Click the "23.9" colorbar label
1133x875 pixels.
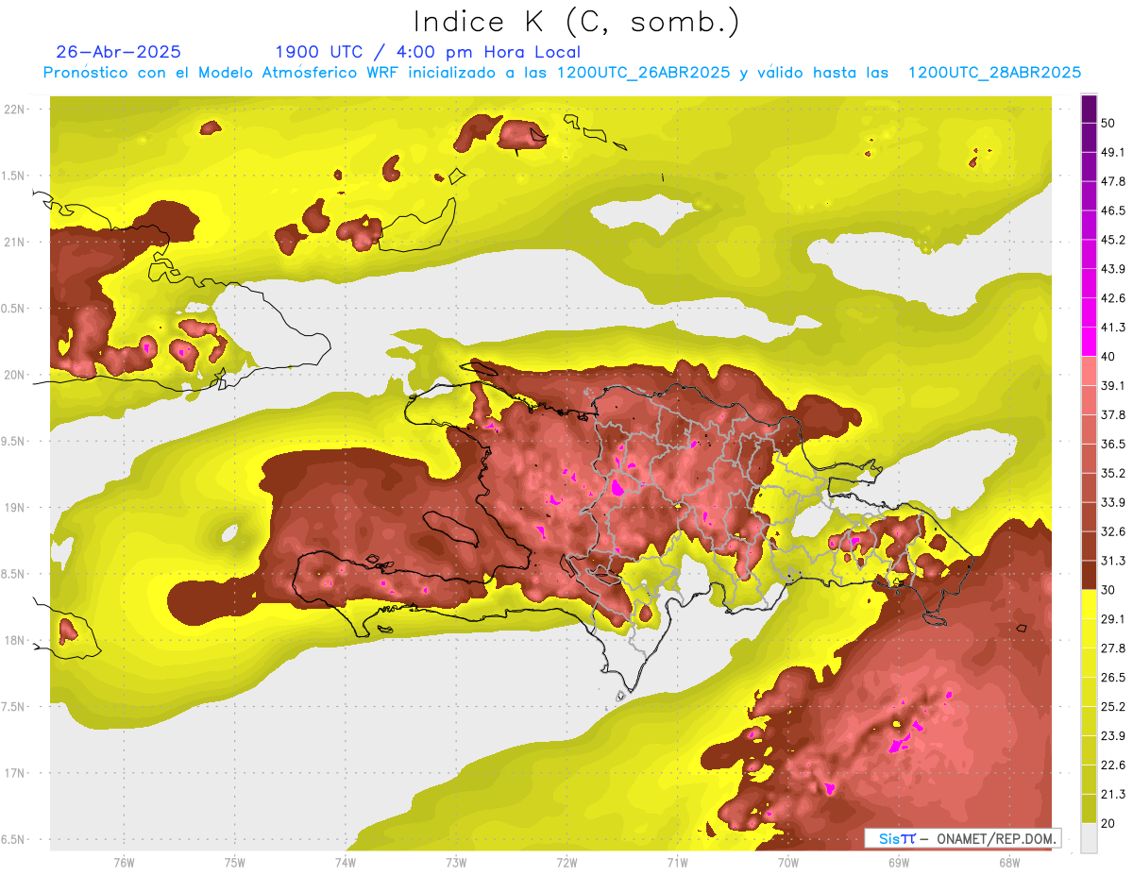click(1113, 735)
